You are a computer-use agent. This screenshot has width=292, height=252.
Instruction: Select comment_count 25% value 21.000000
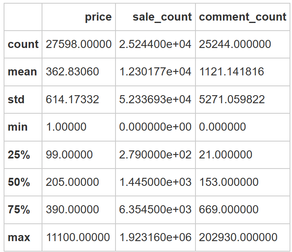click(225, 154)
